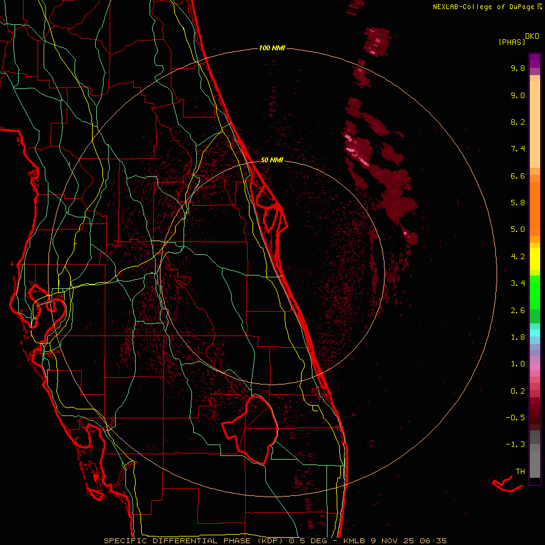
Task: Select the -0.5 scale value
Action: click(x=515, y=418)
